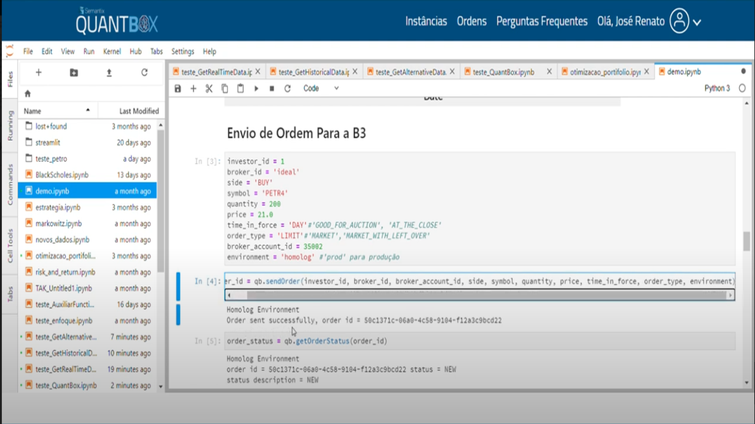Viewport: 755px width, 424px height.
Task: Open the Commands sidebar panel
Action: point(10,185)
